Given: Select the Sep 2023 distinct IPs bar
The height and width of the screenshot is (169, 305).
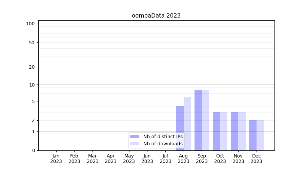Looking at the screenshot, I should pyautogui.click(x=198, y=120).
